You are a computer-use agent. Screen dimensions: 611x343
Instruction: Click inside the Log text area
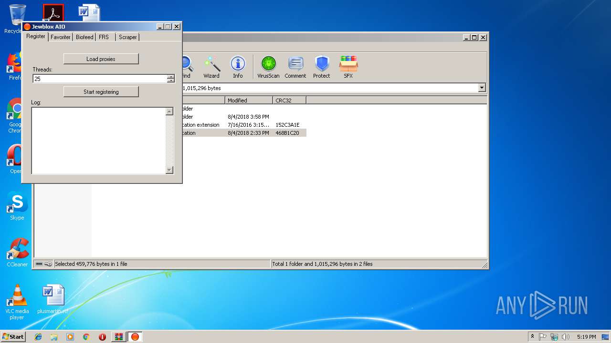[98, 141]
